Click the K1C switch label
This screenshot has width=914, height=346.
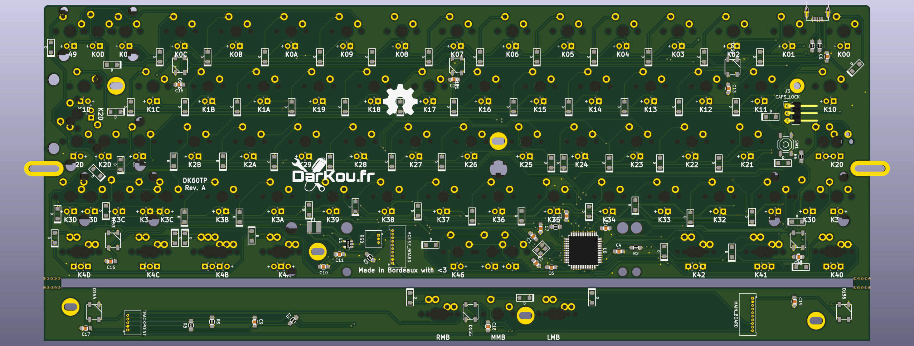[x=153, y=110]
